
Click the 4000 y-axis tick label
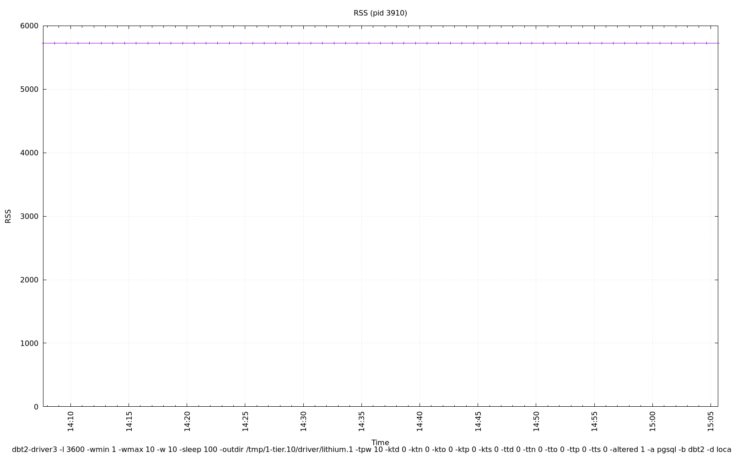pos(29,153)
